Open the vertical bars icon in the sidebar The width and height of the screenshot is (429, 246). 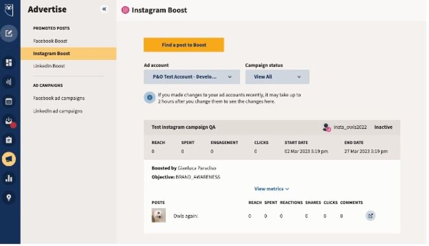(9, 82)
